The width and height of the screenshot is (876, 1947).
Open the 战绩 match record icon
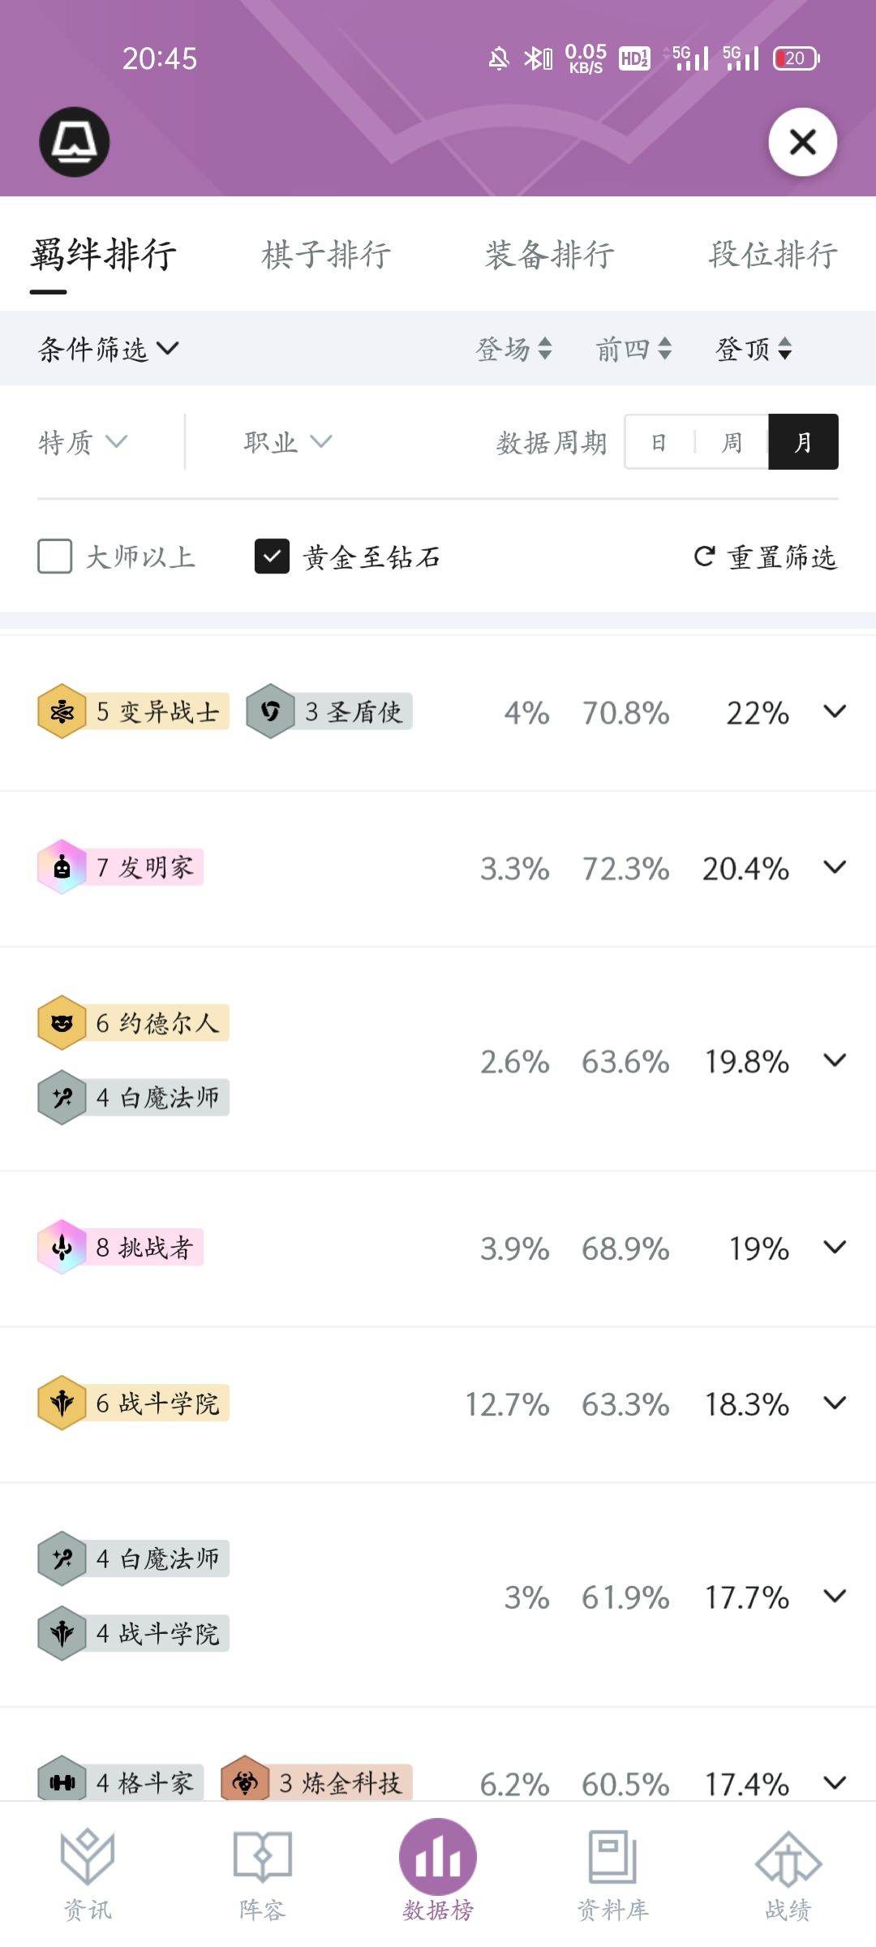pyautogui.click(x=788, y=1859)
